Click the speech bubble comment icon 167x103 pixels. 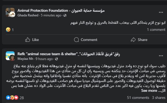click(76, 40)
